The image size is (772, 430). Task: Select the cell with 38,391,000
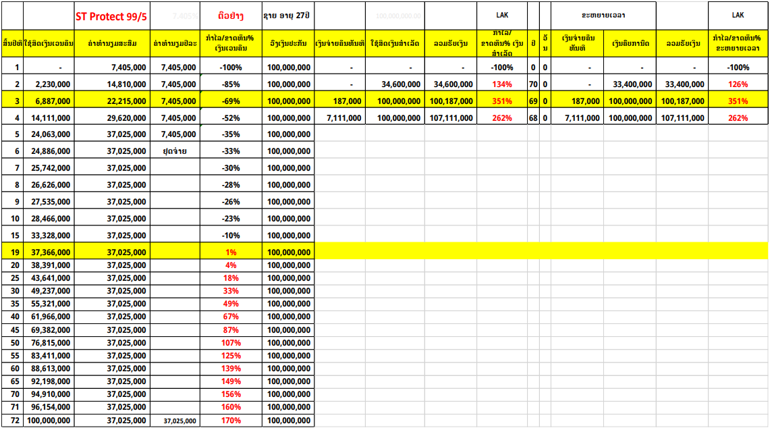[49, 265]
